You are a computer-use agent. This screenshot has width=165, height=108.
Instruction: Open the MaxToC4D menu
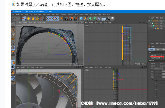coord(93,14)
